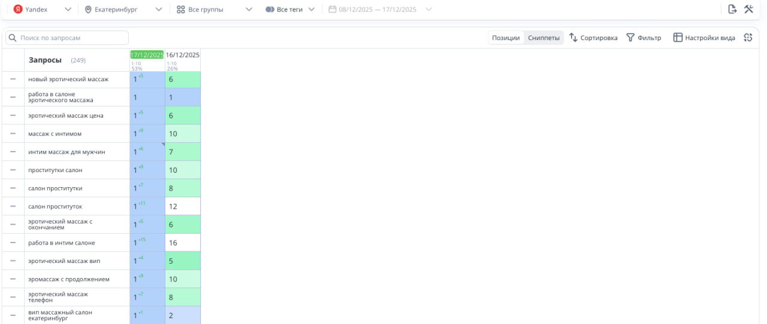Open the Все группы dropdown
Screen dimensions: 767x324
[x=249, y=10]
